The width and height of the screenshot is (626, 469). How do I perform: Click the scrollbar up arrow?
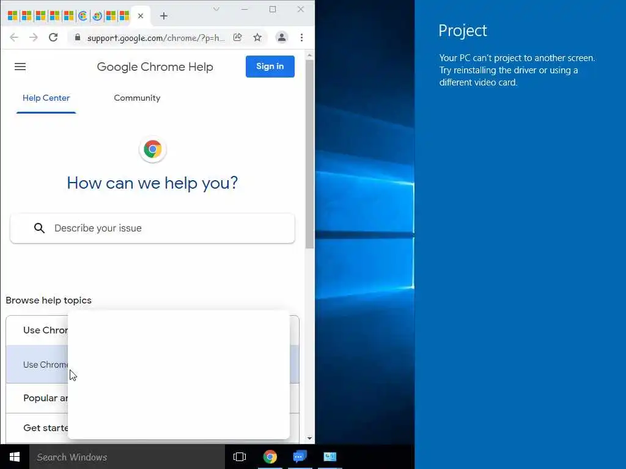pyautogui.click(x=309, y=55)
